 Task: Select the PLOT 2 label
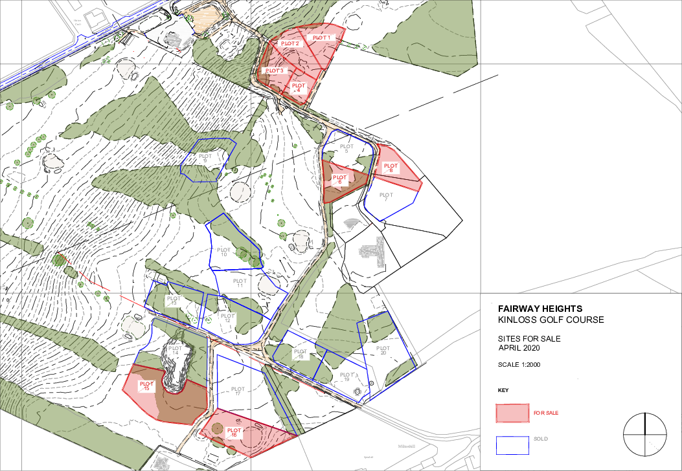click(x=290, y=43)
